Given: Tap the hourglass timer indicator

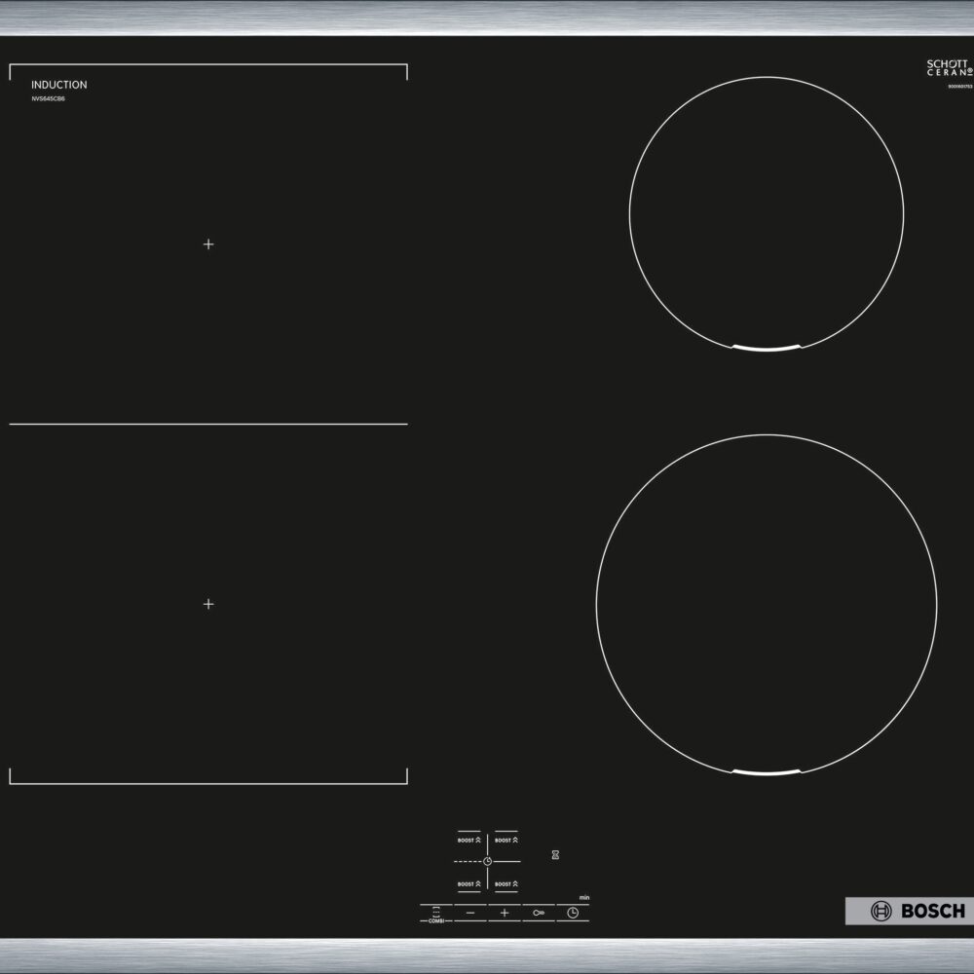Looking at the screenshot, I should tap(555, 855).
